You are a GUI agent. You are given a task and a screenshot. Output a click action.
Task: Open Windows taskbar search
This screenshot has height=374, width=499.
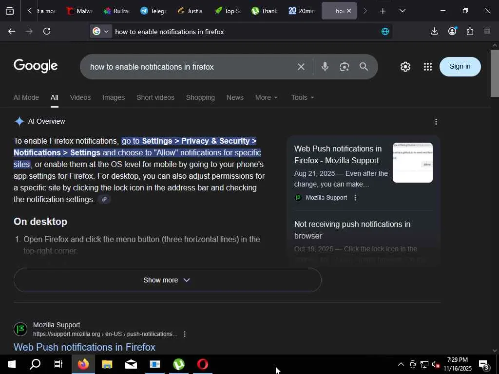[35, 364]
